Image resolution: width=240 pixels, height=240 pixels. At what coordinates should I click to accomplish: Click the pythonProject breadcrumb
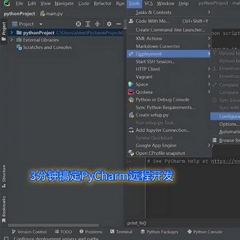pyautogui.click(x=19, y=14)
